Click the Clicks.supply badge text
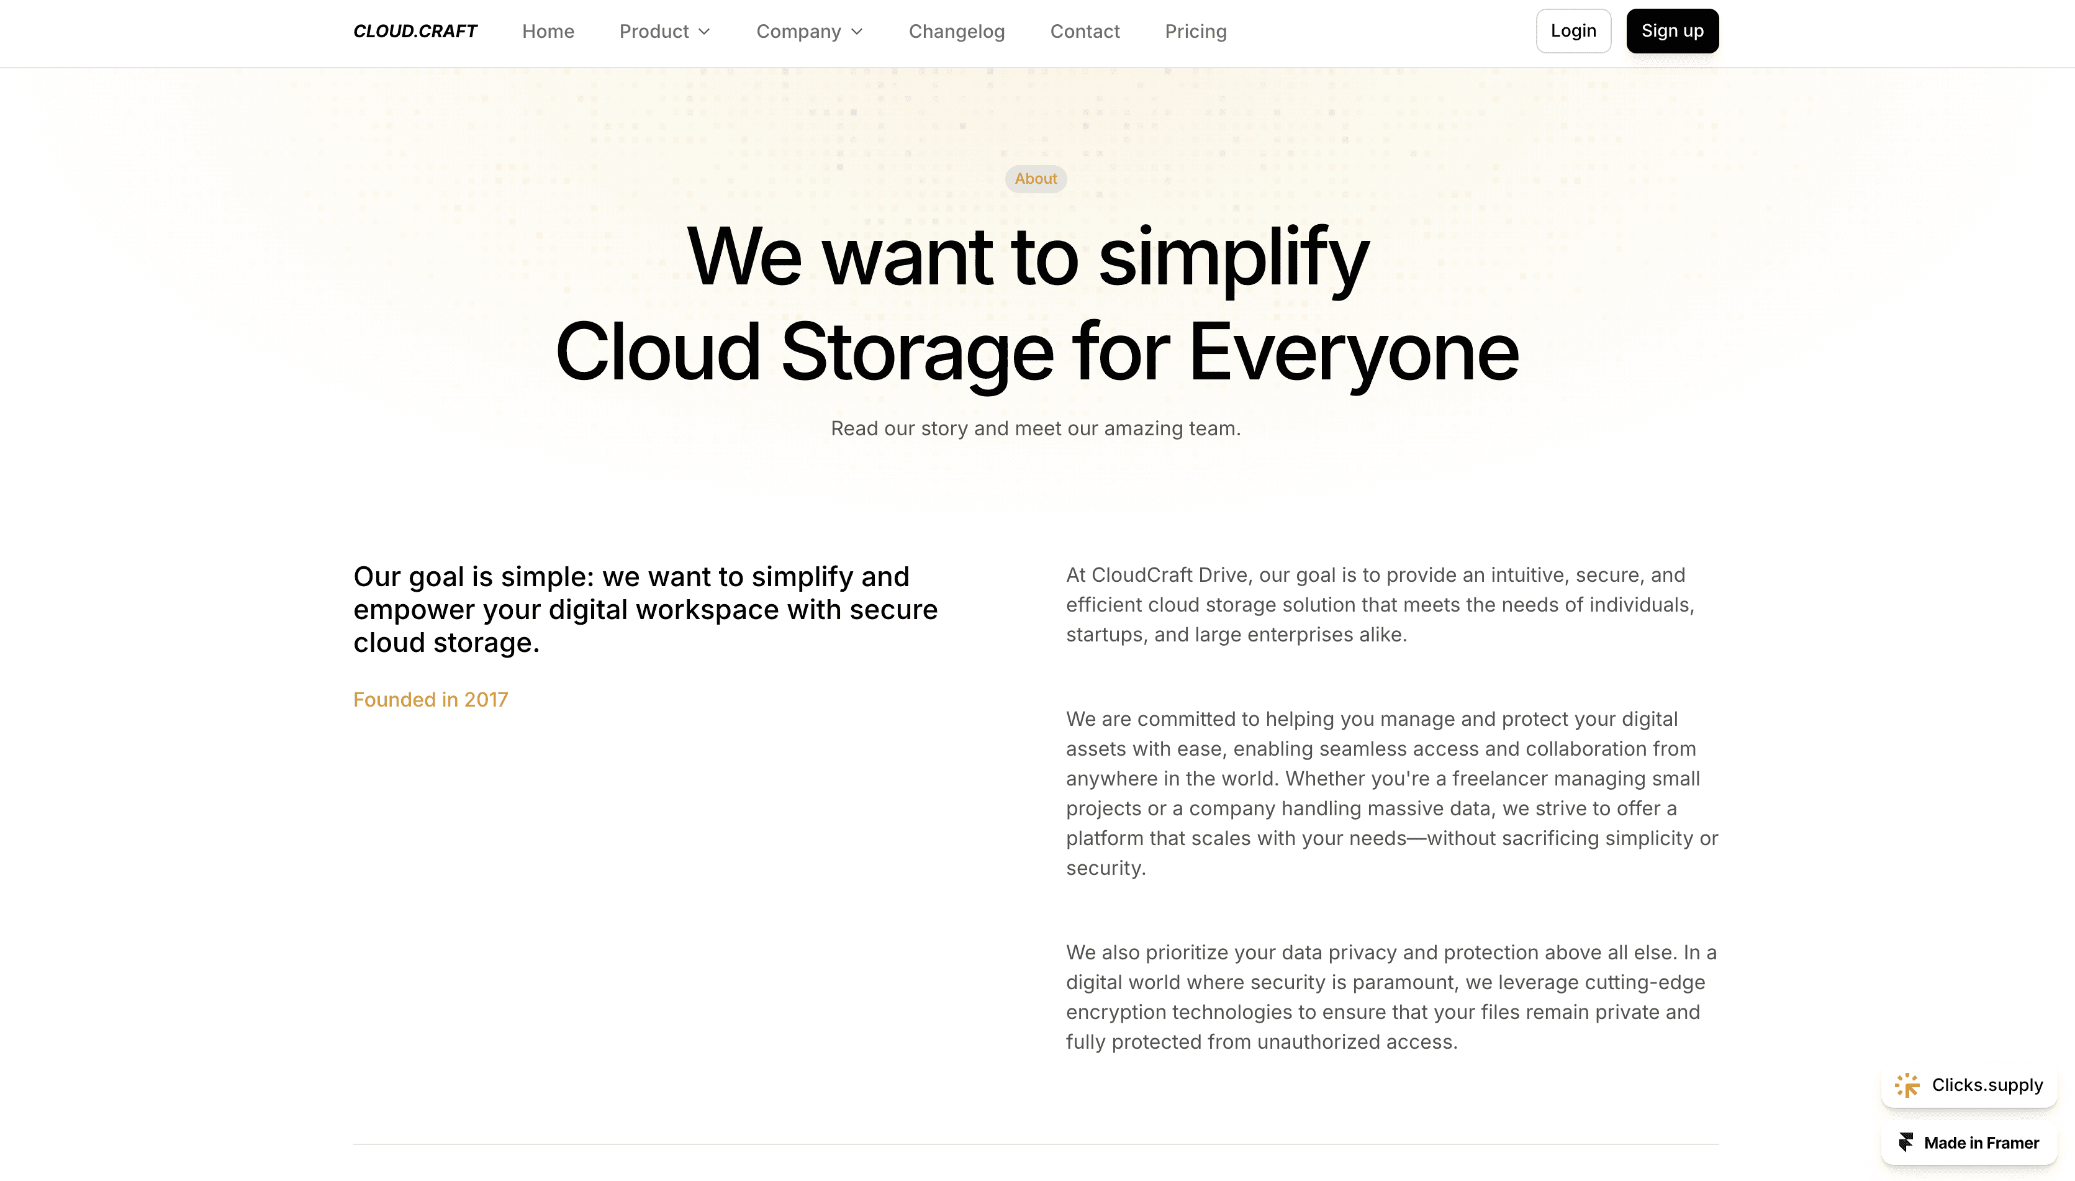This screenshot has height=1181, width=2075. coord(1987,1085)
